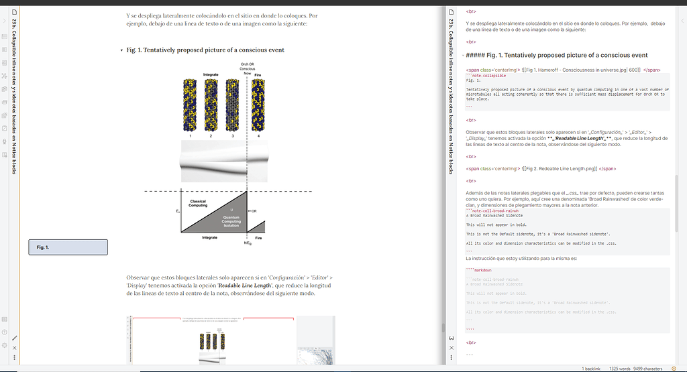This screenshot has width=687, height=372.
Task: Click 'Y se despliega lateralmente' paragraph in preview
Action: click(222, 19)
